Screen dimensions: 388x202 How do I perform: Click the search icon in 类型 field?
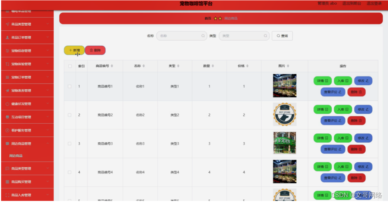(265, 36)
